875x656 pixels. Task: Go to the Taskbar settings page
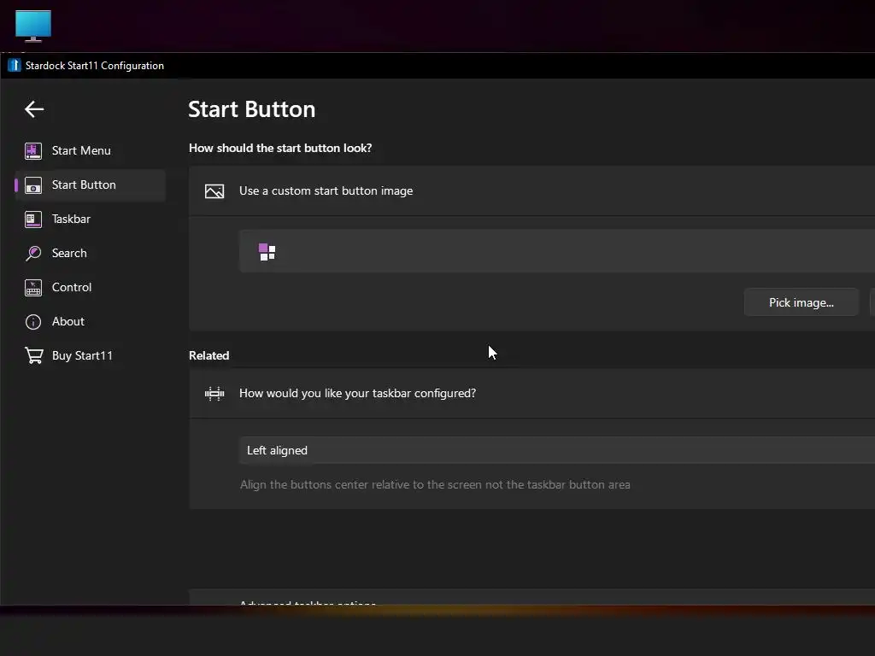[90, 219]
